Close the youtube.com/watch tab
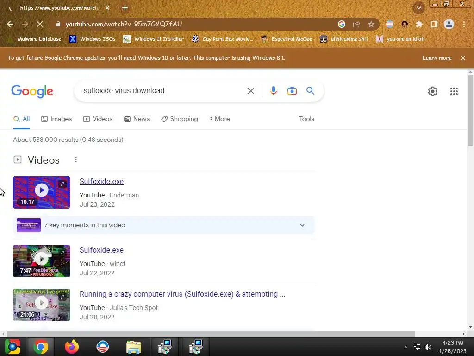Image resolution: width=474 pixels, height=356 pixels. (x=107, y=8)
